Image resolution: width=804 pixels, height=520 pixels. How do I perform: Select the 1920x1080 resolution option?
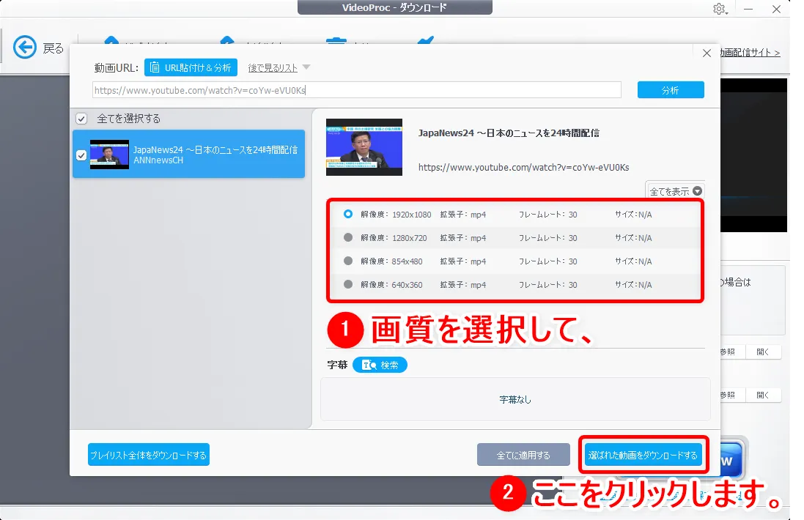pyautogui.click(x=348, y=214)
